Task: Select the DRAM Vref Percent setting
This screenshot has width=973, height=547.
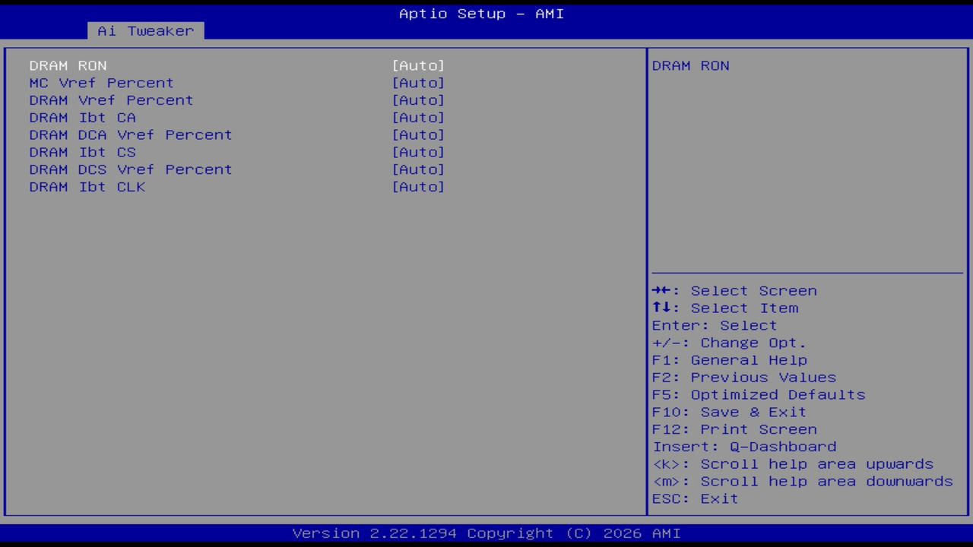Action: pyautogui.click(x=111, y=100)
